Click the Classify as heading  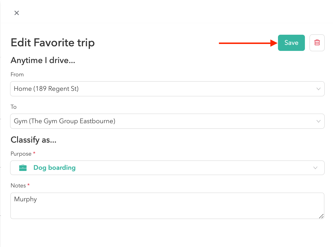coord(33,140)
